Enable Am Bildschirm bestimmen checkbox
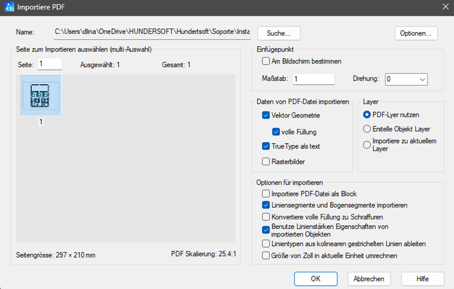The width and height of the screenshot is (454, 289). click(266, 61)
